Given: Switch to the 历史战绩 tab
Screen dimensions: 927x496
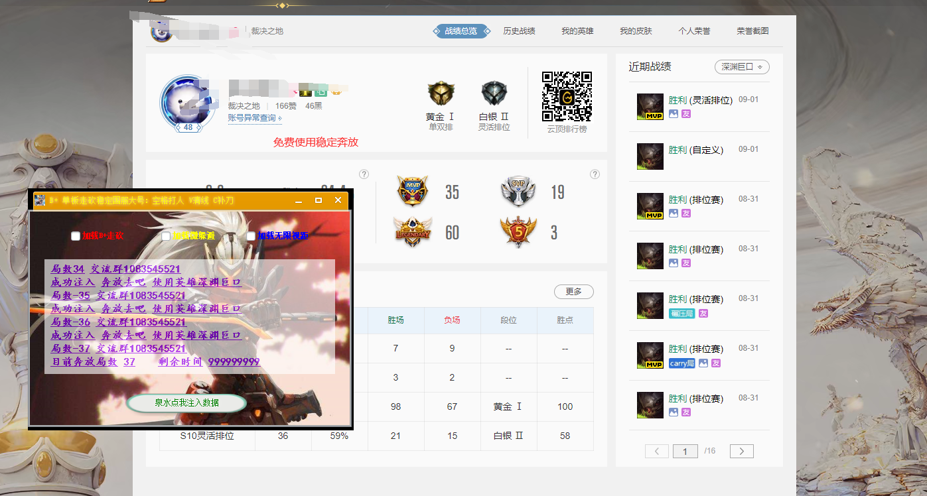Looking at the screenshot, I should point(519,31).
